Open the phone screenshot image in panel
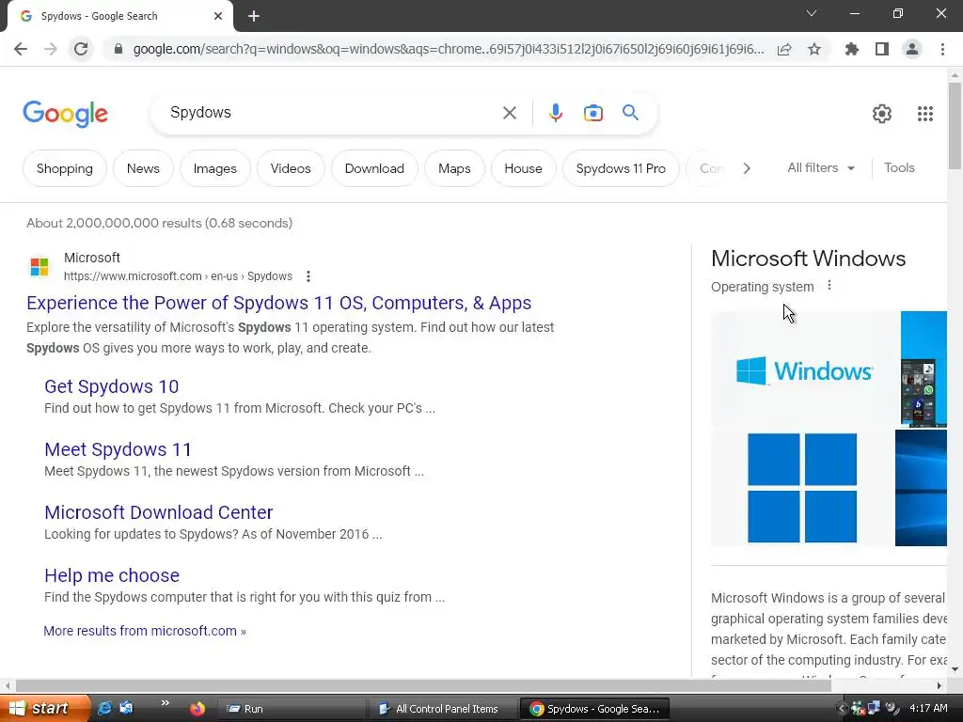The height and width of the screenshot is (722, 963). pos(924,369)
